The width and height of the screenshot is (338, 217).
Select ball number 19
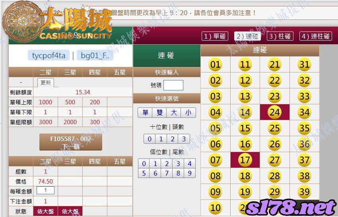(245, 192)
